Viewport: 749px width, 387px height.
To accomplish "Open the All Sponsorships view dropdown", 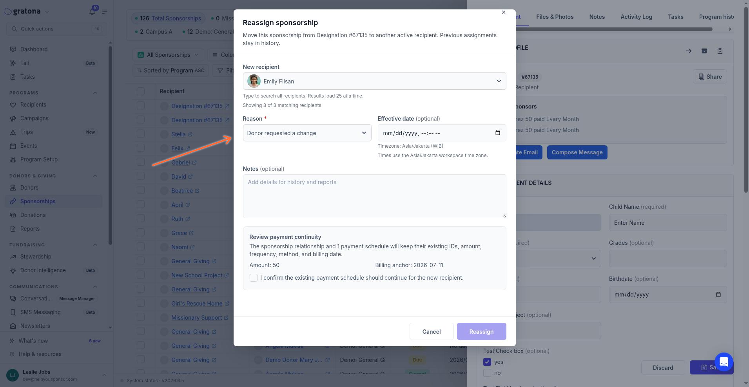I will pos(168,55).
